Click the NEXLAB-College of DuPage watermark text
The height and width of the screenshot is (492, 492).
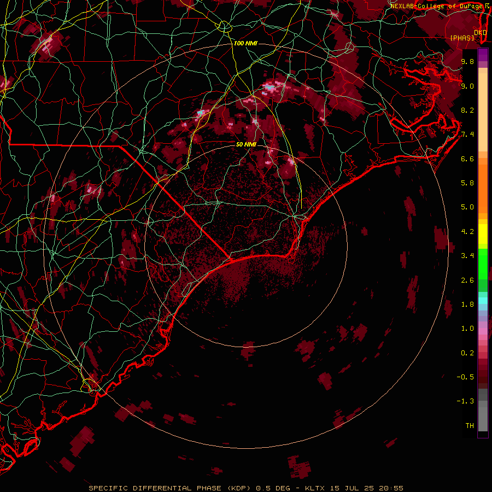point(437,6)
